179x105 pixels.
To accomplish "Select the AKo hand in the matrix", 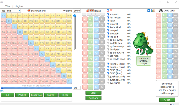I will click(x=4, y=21).
